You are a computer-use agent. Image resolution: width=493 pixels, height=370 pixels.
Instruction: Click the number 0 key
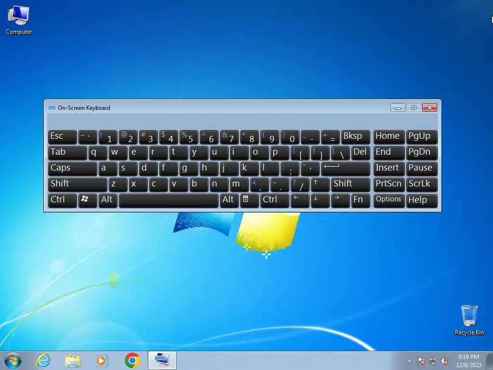tap(289, 137)
